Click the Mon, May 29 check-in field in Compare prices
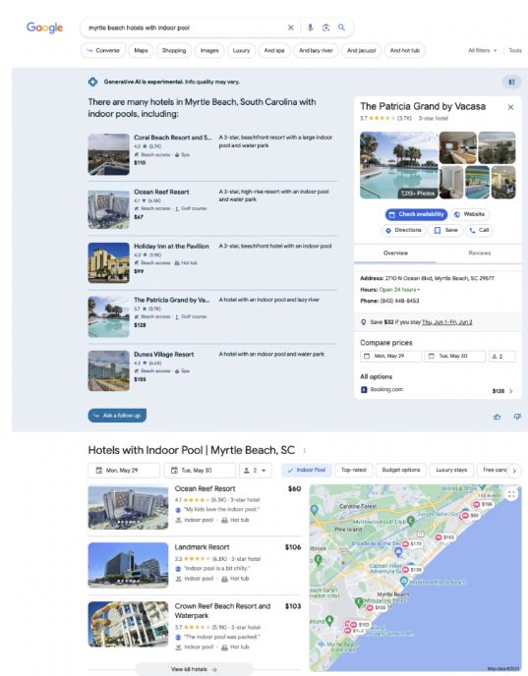The height and width of the screenshot is (676, 528). (390, 356)
